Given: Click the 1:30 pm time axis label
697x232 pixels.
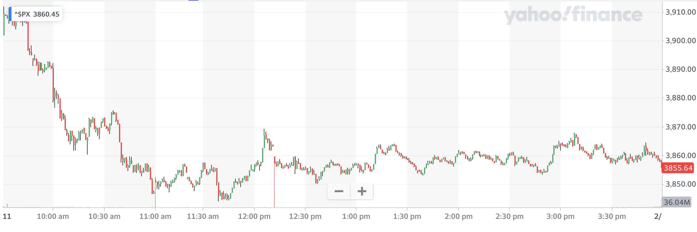Looking at the screenshot, I should tap(407, 216).
